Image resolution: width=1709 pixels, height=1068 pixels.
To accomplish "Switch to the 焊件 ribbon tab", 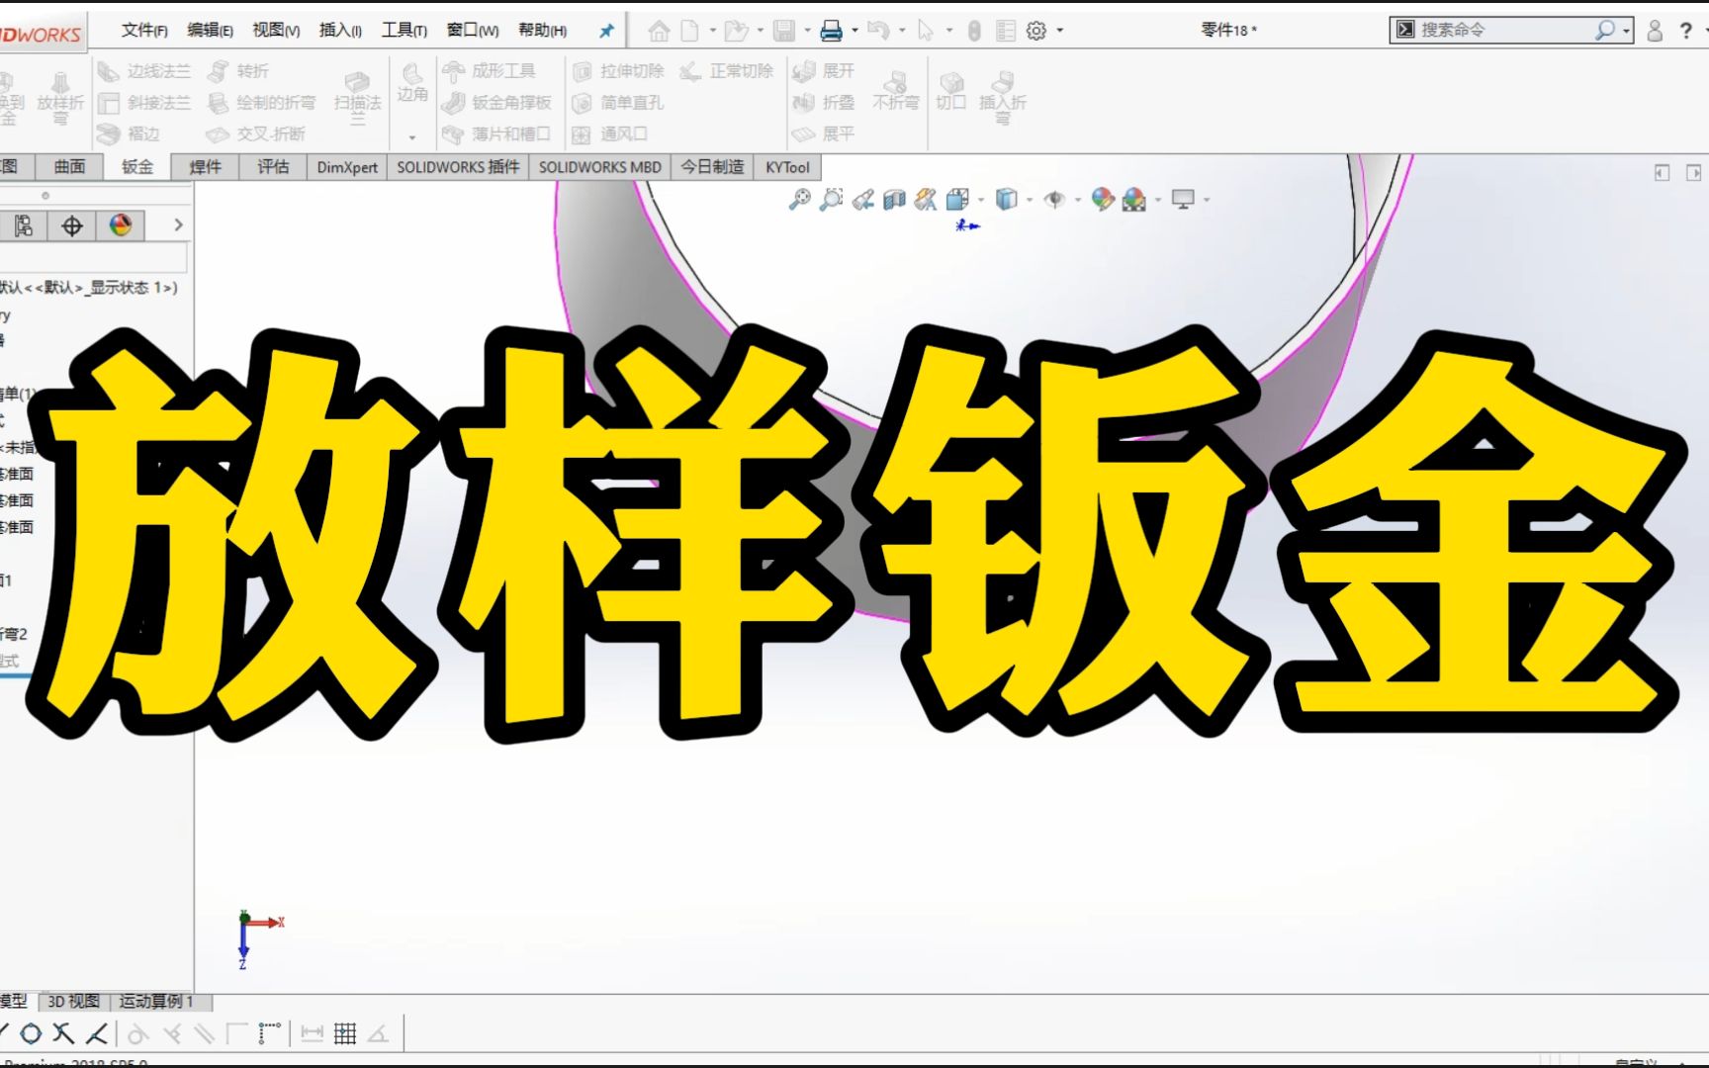I will pos(206,167).
